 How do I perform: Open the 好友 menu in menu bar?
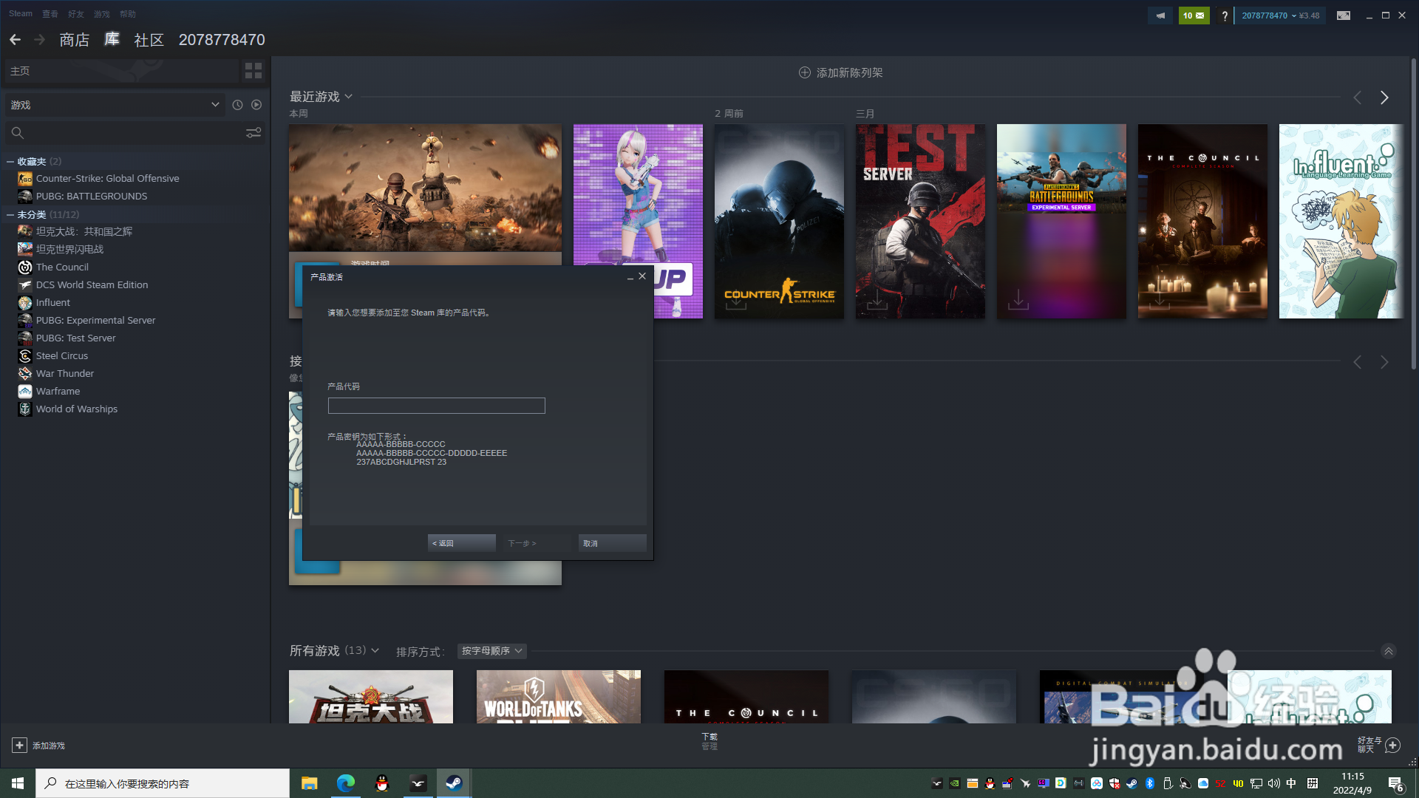click(x=75, y=14)
